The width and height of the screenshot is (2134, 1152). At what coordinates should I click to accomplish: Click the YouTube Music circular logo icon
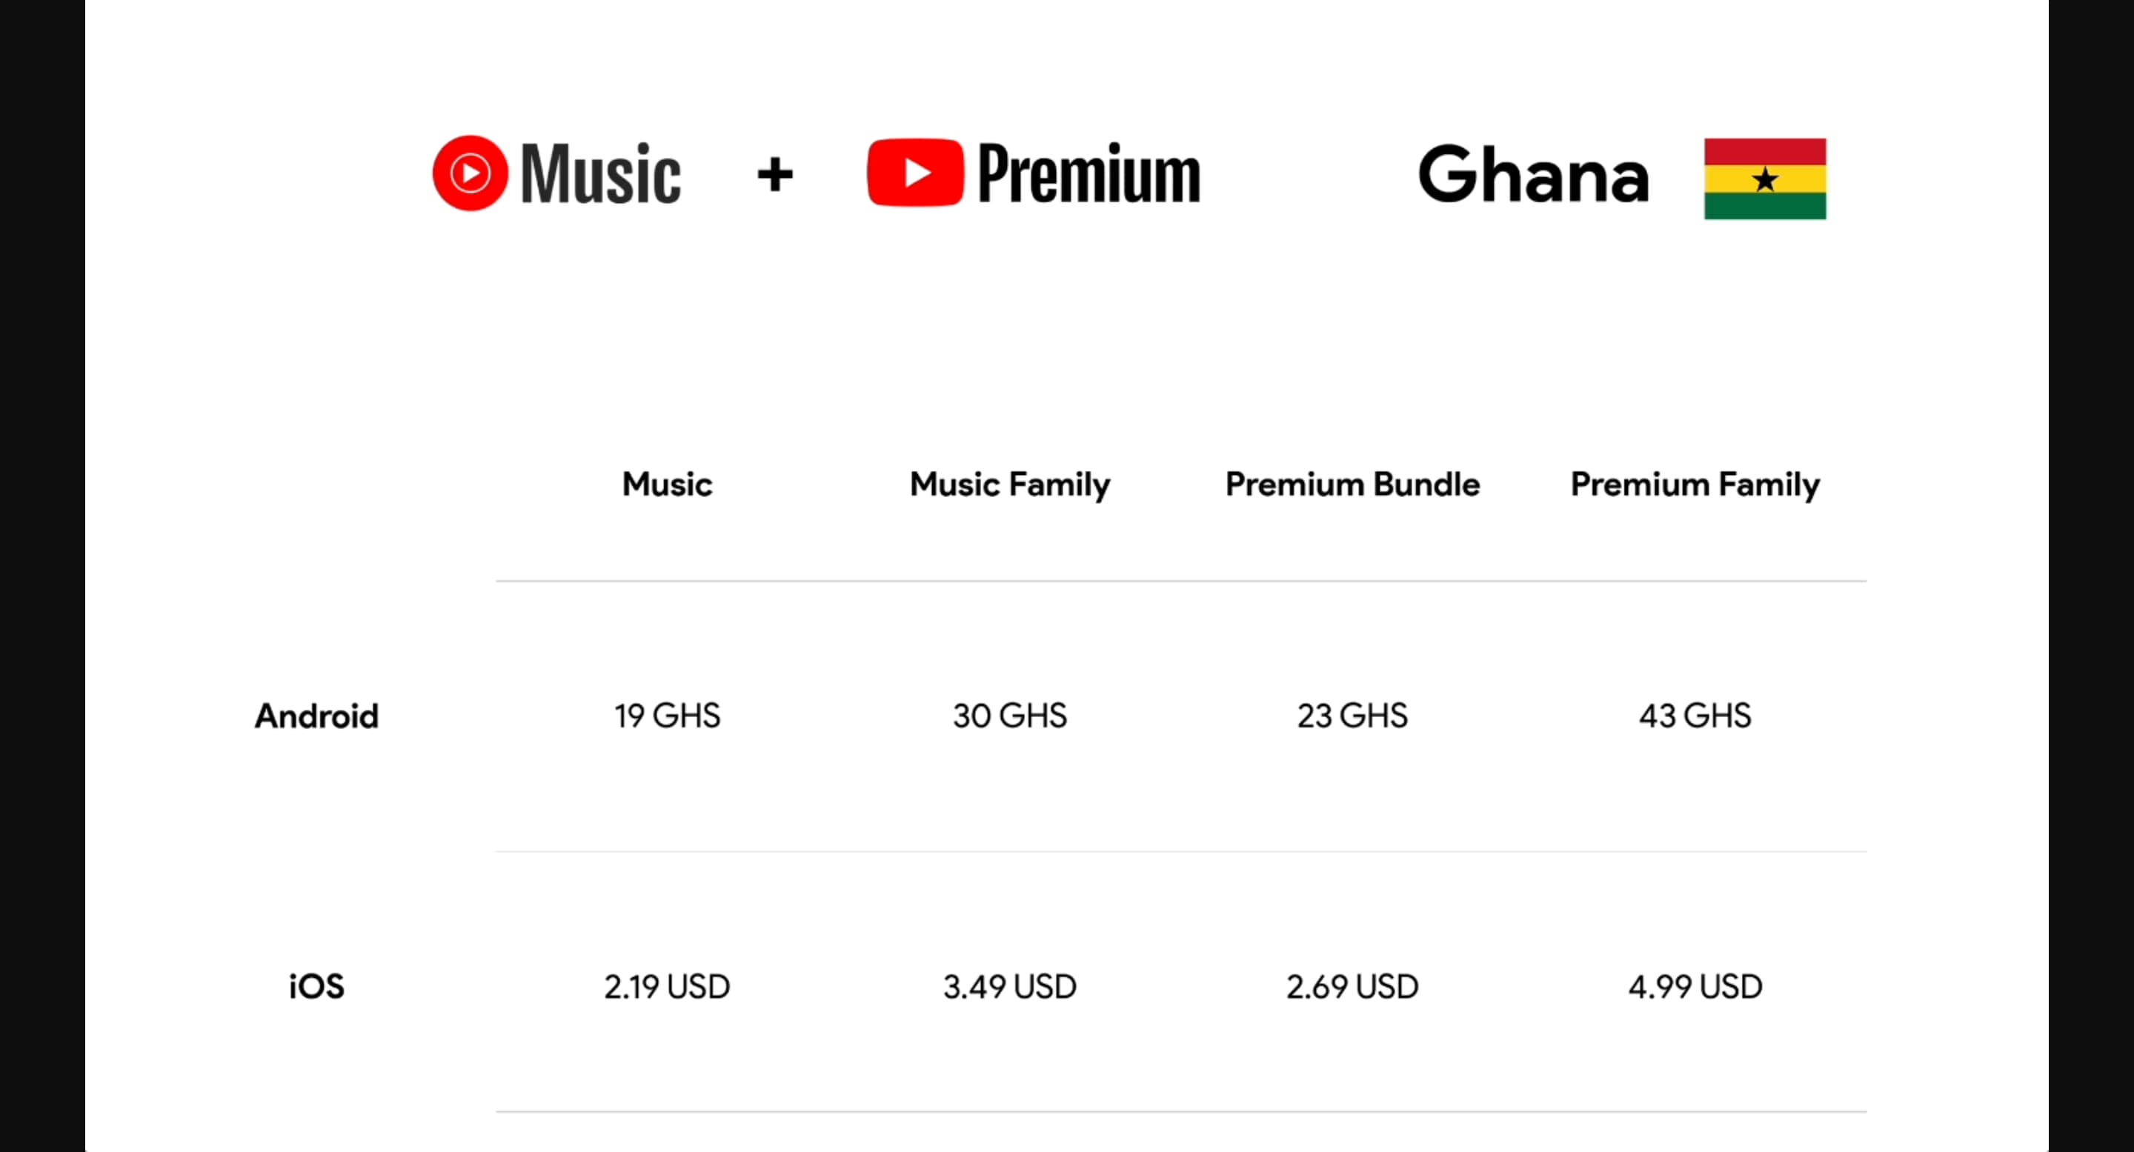click(470, 173)
